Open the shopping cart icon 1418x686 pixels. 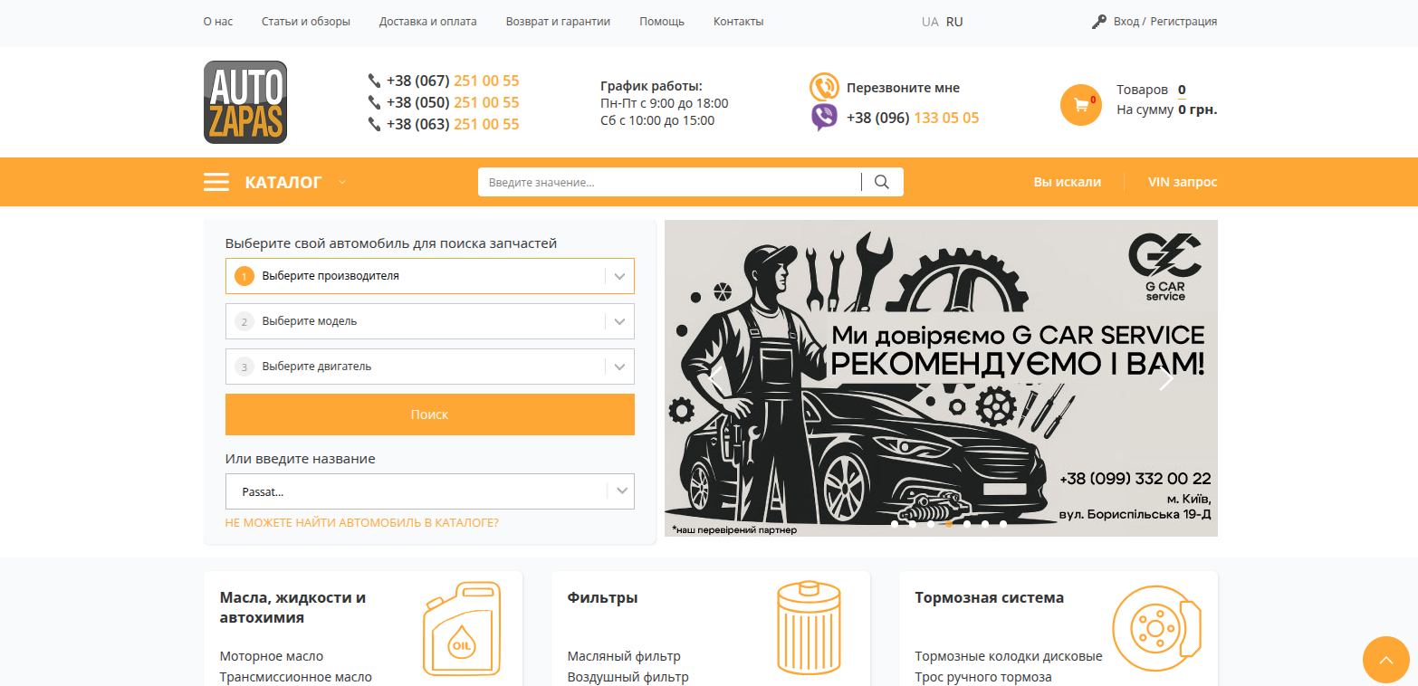point(1081,104)
